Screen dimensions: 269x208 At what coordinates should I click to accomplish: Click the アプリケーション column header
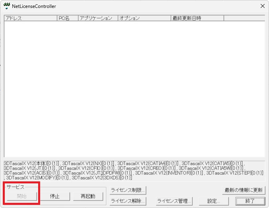(x=98, y=18)
